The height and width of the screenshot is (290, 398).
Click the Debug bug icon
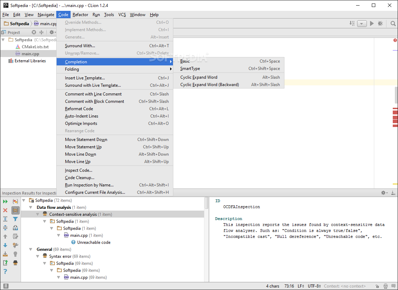coord(380,23)
